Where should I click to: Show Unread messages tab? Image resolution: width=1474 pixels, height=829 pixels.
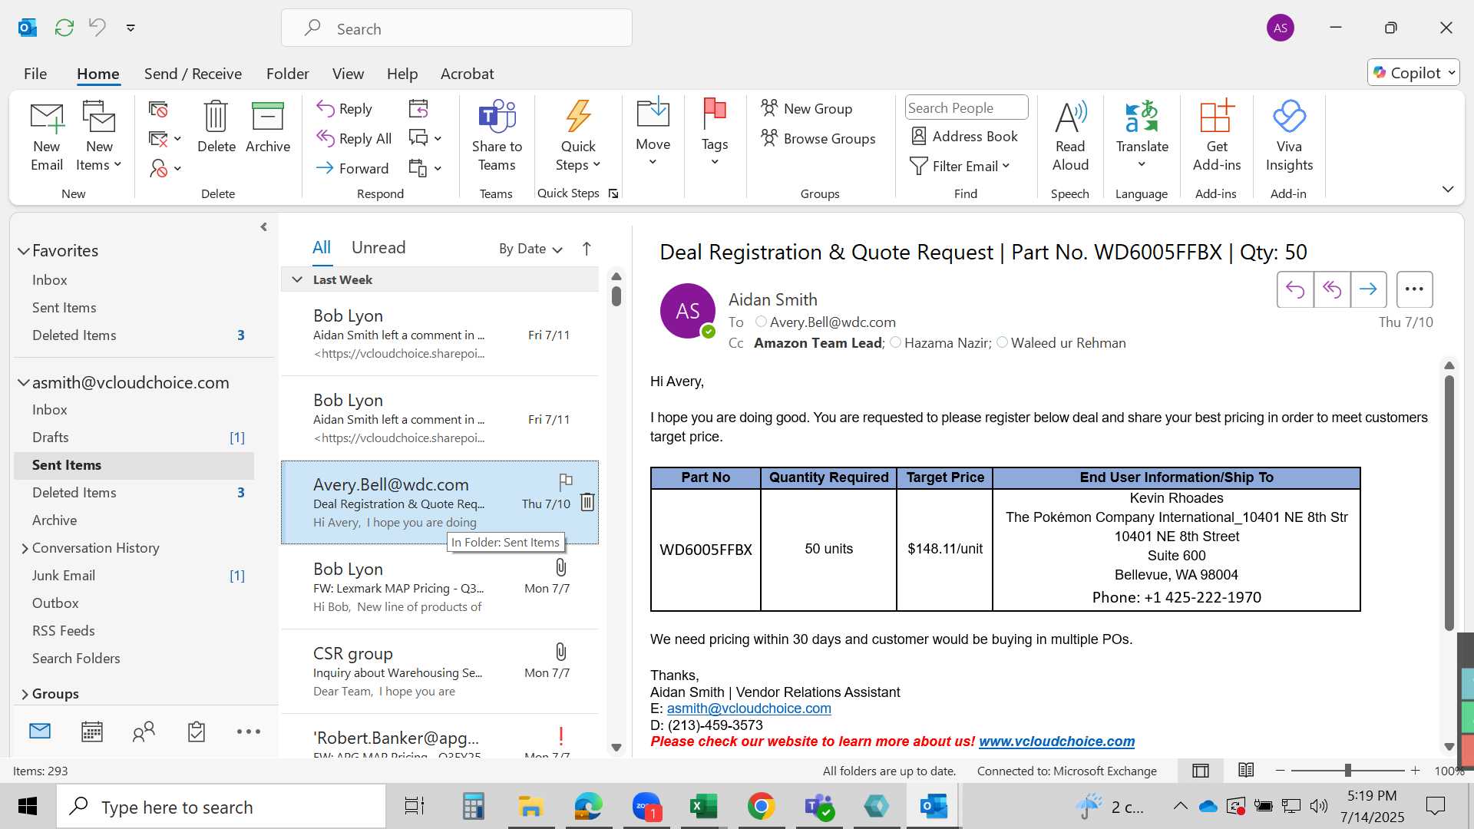378,247
